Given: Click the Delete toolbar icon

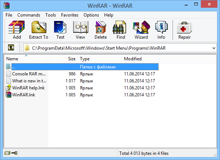Looking at the screenshot, I should click(101, 27).
